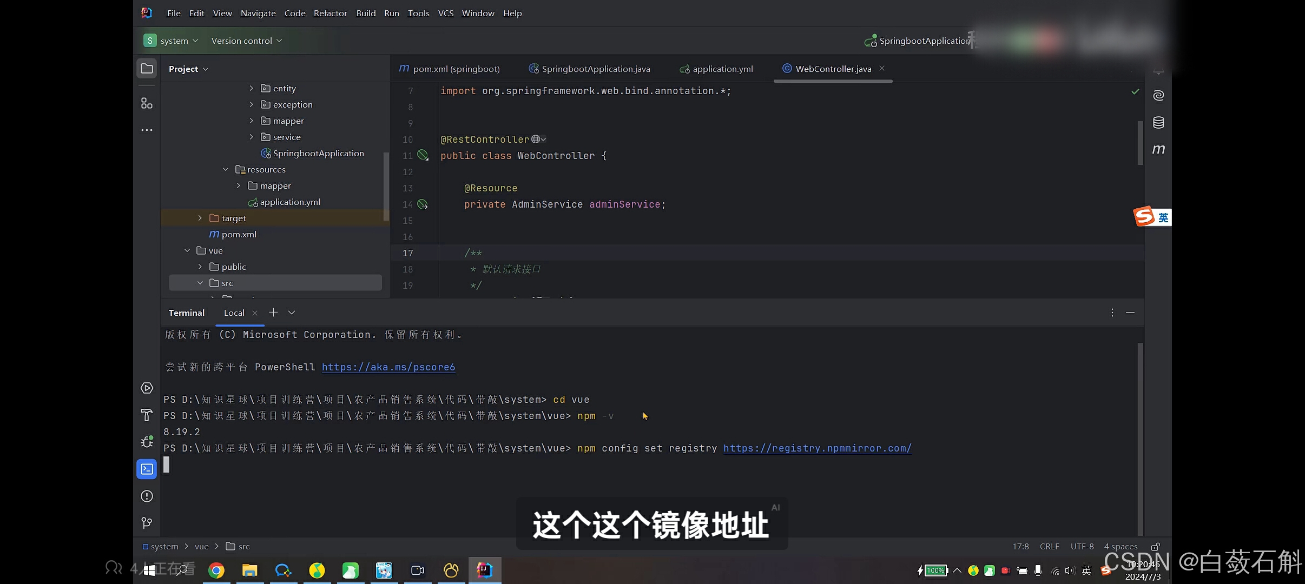Open the Debug bug tool window
This screenshot has width=1305, height=584.
tap(147, 442)
